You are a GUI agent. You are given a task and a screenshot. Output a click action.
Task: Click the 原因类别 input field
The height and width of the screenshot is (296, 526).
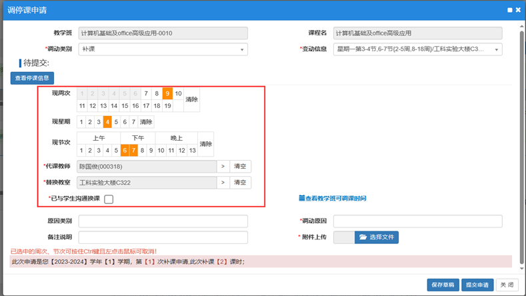(x=163, y=221)
